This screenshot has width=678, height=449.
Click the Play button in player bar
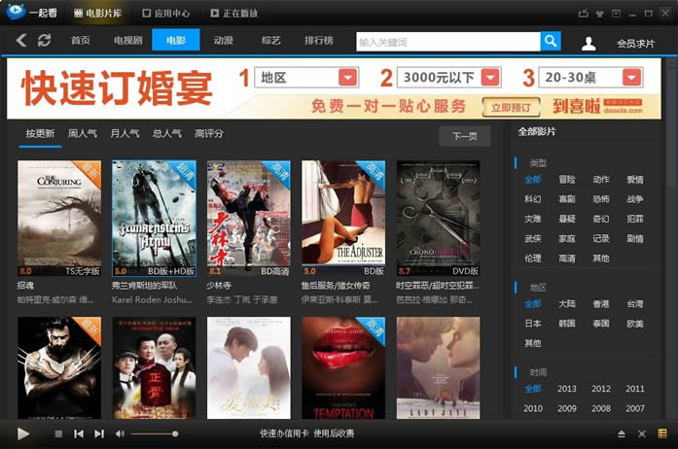[23, 433]
